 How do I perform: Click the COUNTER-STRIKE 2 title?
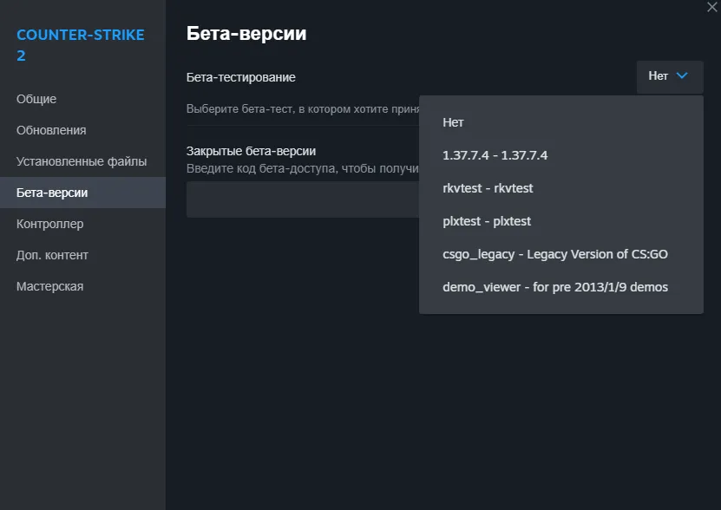coord(81,45)
